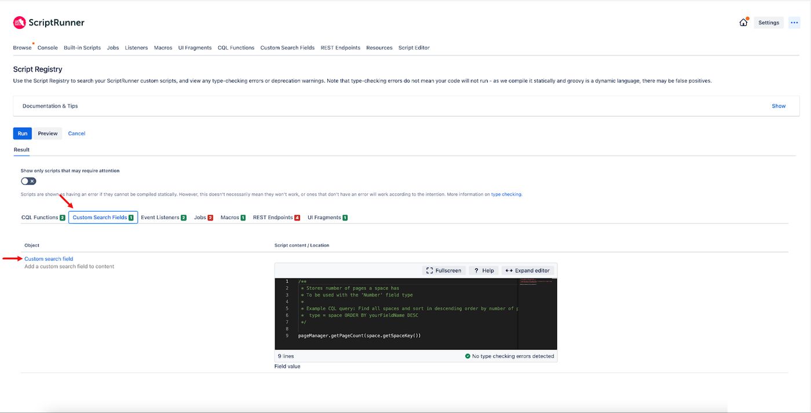Viewport: 811px width, 413px height.
Task: Click the '9 lines' status text
Action: [x=286, y=356]
